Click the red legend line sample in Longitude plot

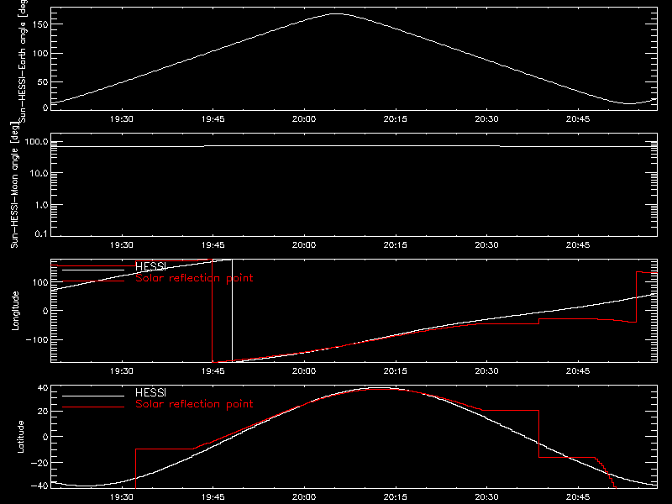(93, 281)
